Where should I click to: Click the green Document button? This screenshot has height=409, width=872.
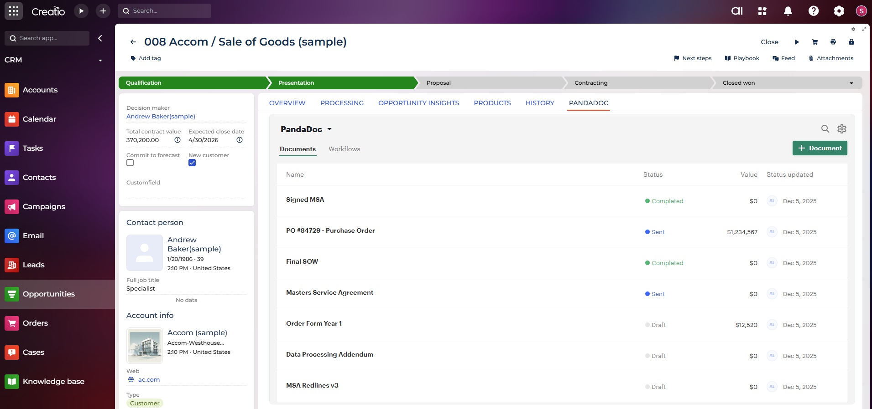[x=820, y=148]
